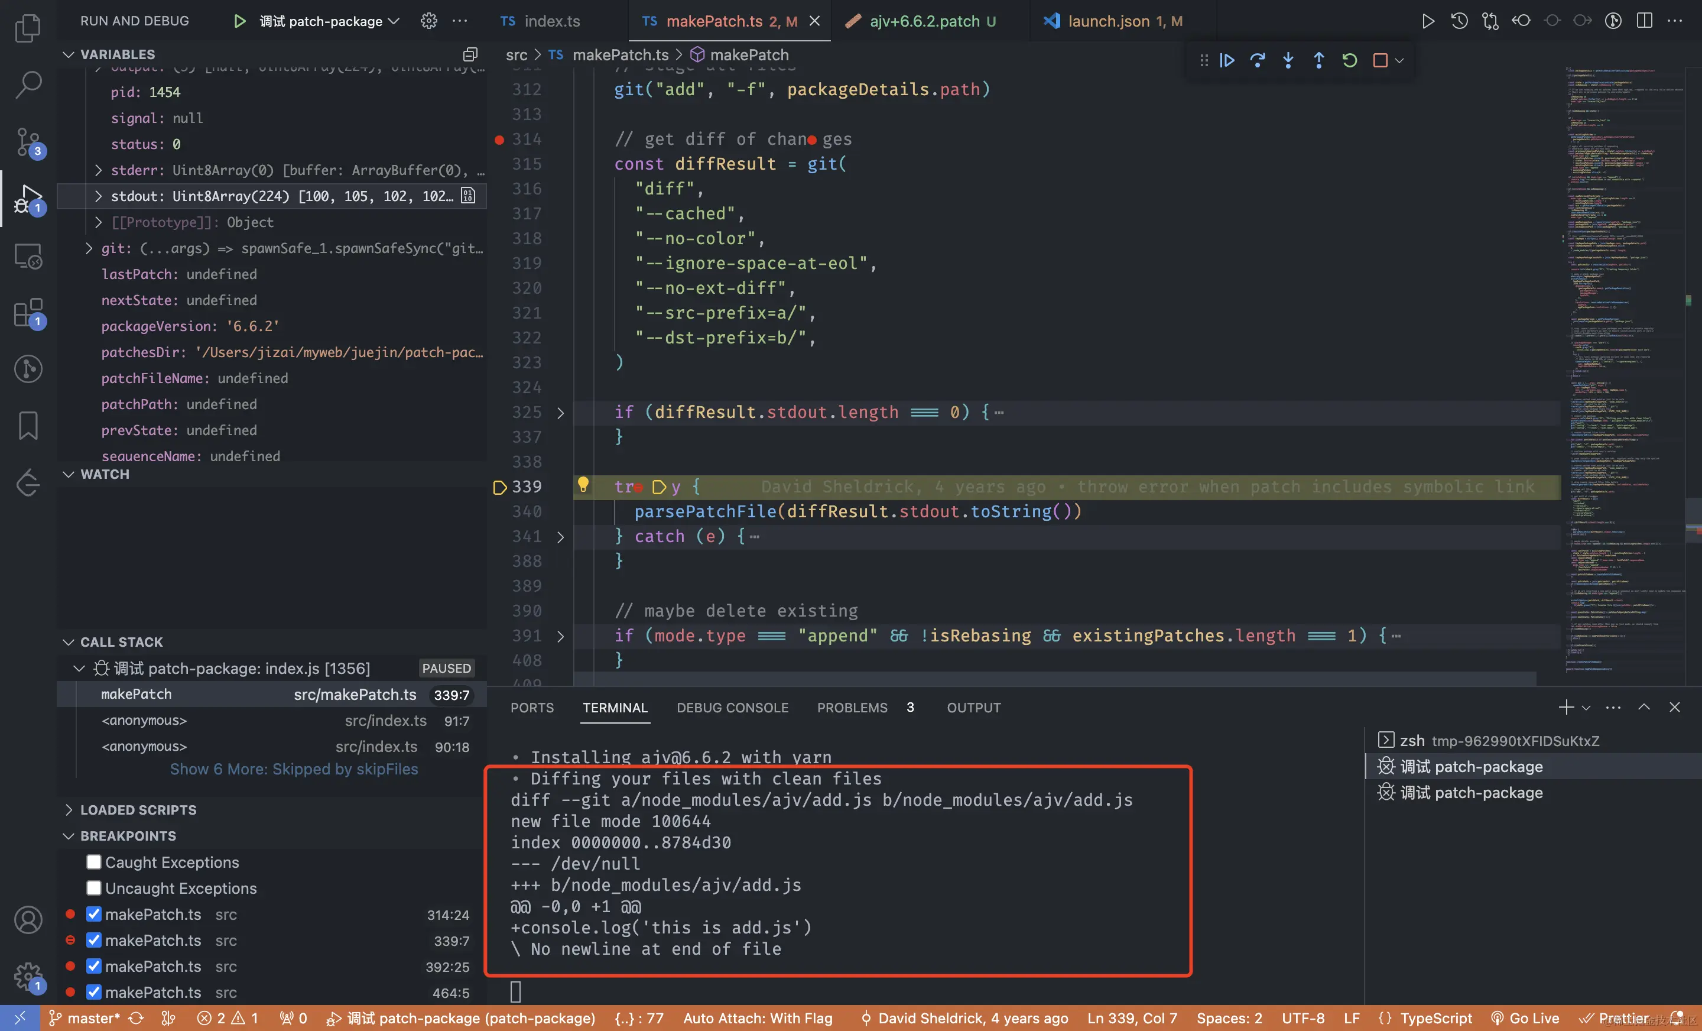The height and width of the screenshot is (1031, 1702).
Task: Click the editor minimap
Action: (x=1623, y=369)
